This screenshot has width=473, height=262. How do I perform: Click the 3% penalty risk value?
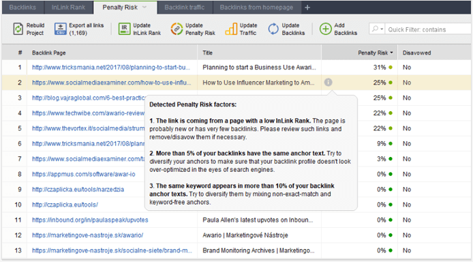[x=381, y=159]
